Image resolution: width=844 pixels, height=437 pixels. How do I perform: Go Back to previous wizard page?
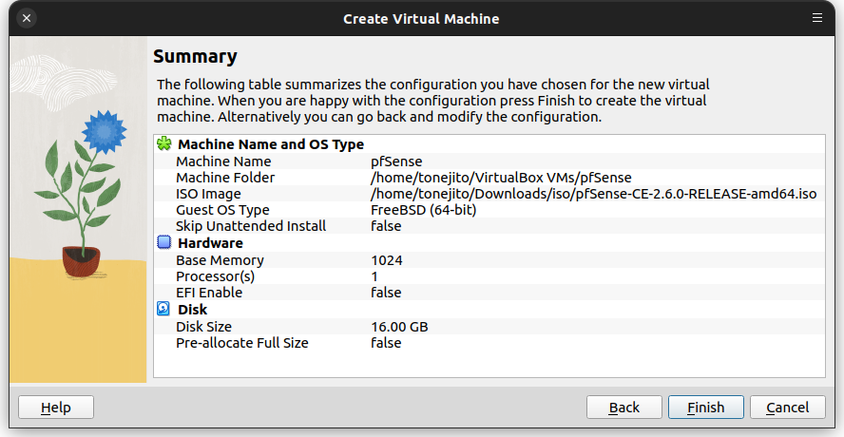click(x=623, y=408)
